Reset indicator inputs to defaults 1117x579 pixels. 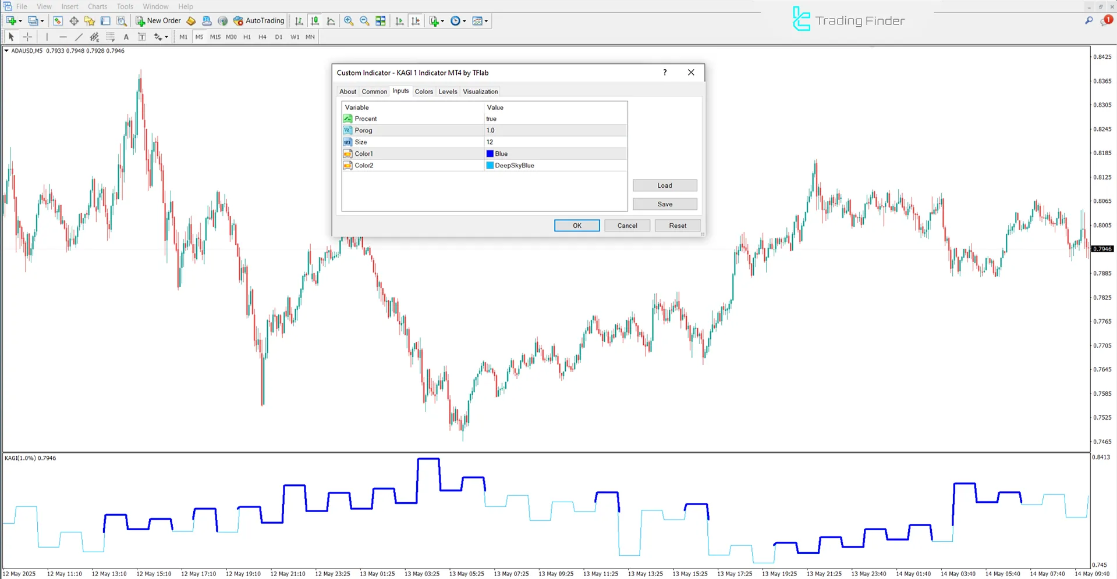tap(677, 225)
